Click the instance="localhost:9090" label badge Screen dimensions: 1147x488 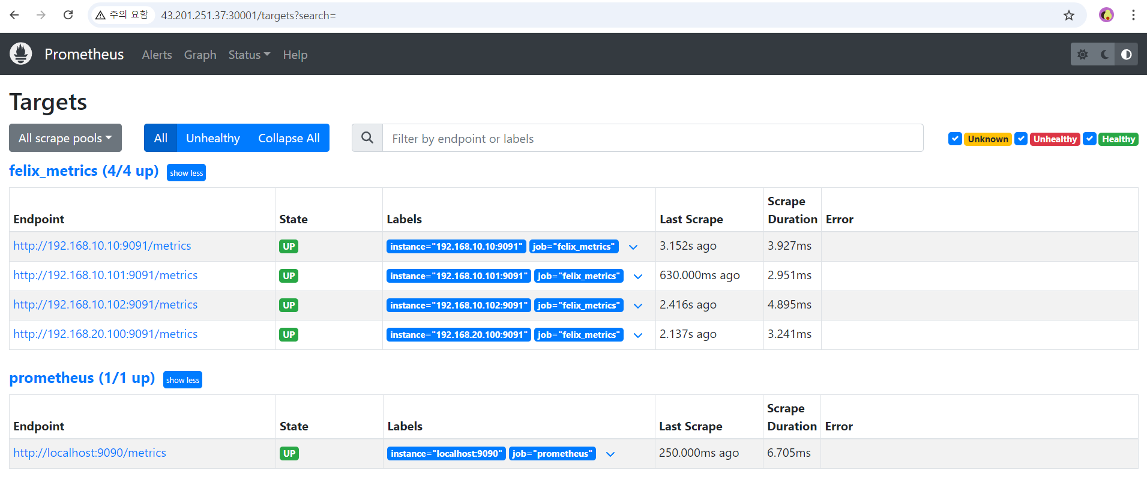coord(447,454)
